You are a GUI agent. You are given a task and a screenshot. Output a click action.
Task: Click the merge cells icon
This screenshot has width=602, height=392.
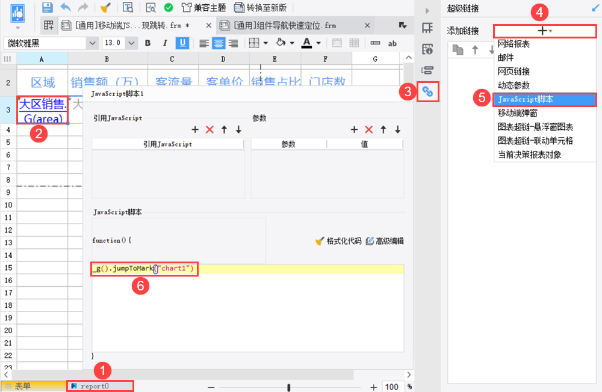[337, 43]
